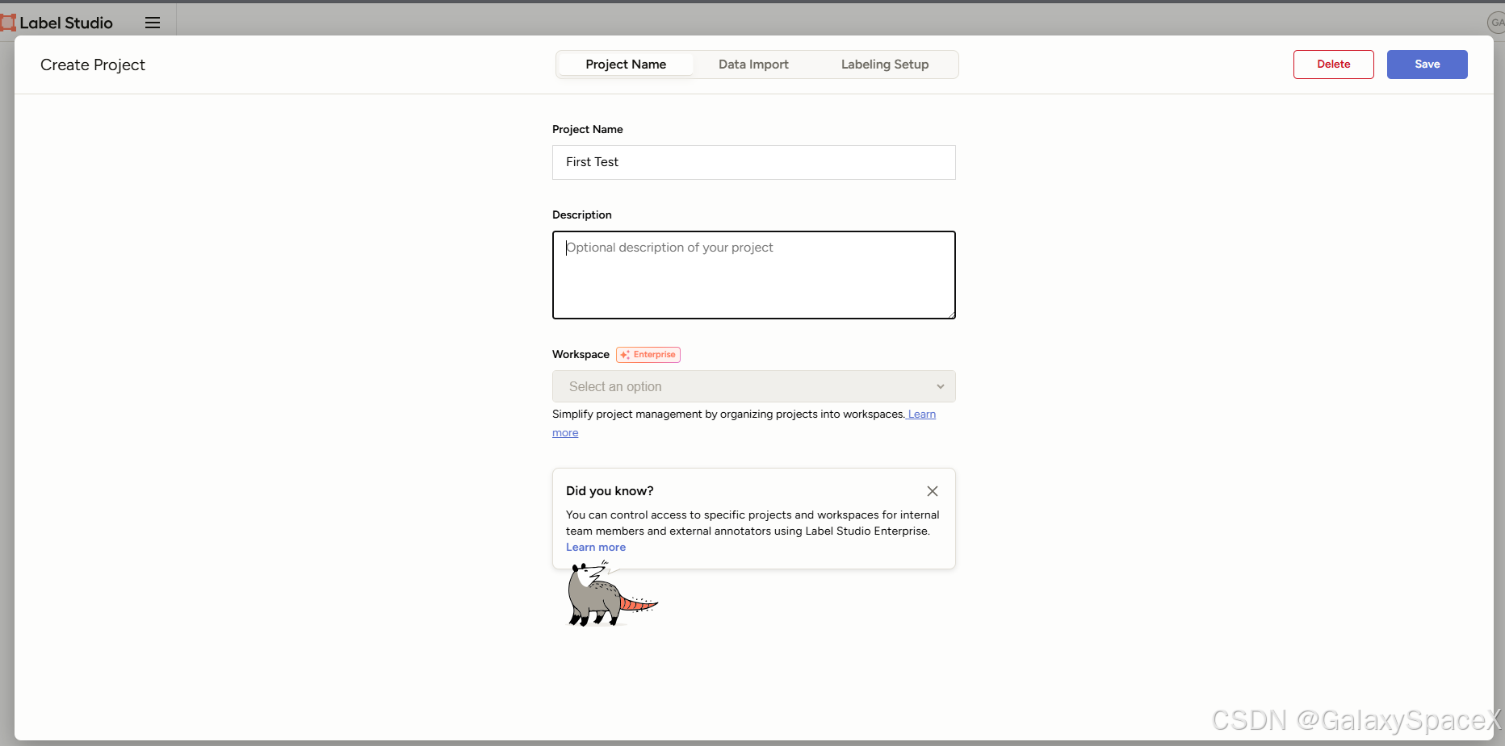1505x746 pixels.
Task: Close the Did you know tip
Action: click(933, 491)
